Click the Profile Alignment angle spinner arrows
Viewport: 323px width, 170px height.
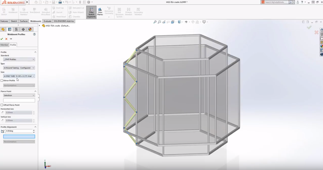34,131
